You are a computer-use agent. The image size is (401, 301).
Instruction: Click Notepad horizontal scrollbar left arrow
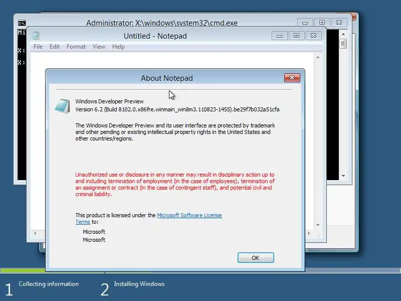[35, 233]
